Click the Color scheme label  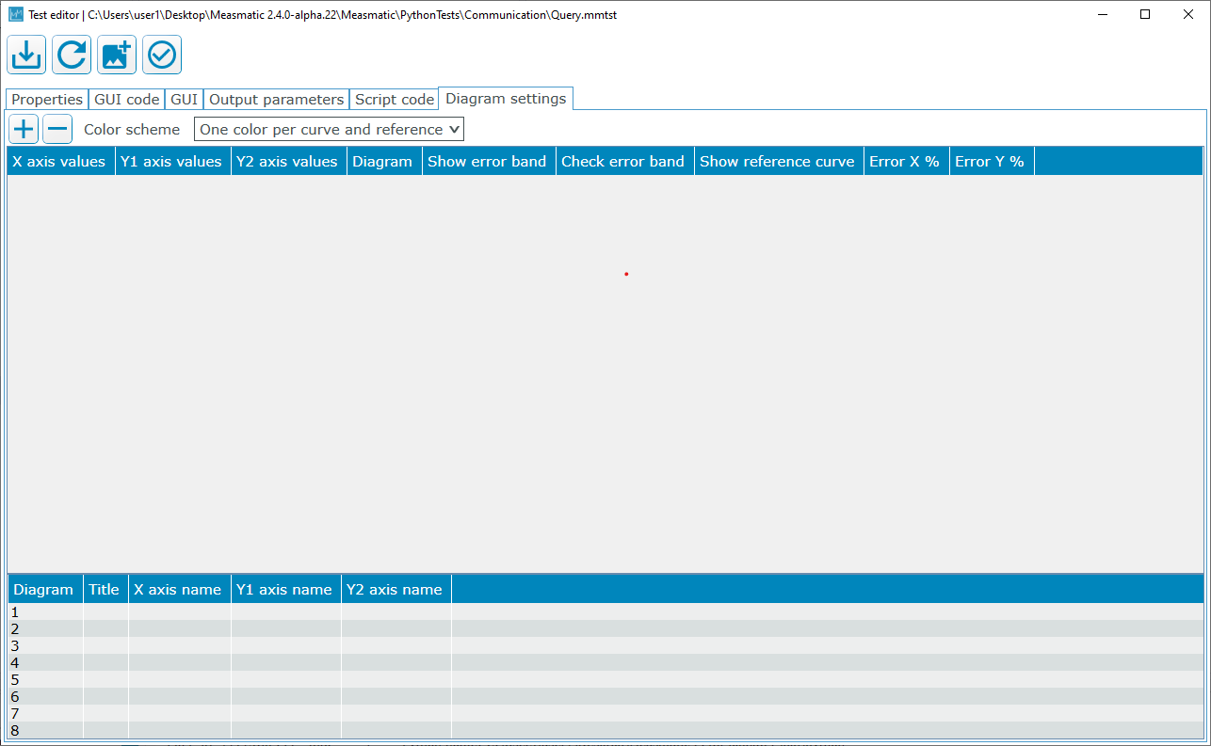[132, 129]
